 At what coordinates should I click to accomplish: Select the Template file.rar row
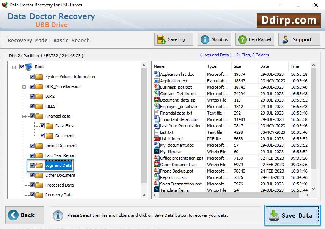(x=231, y=190)
